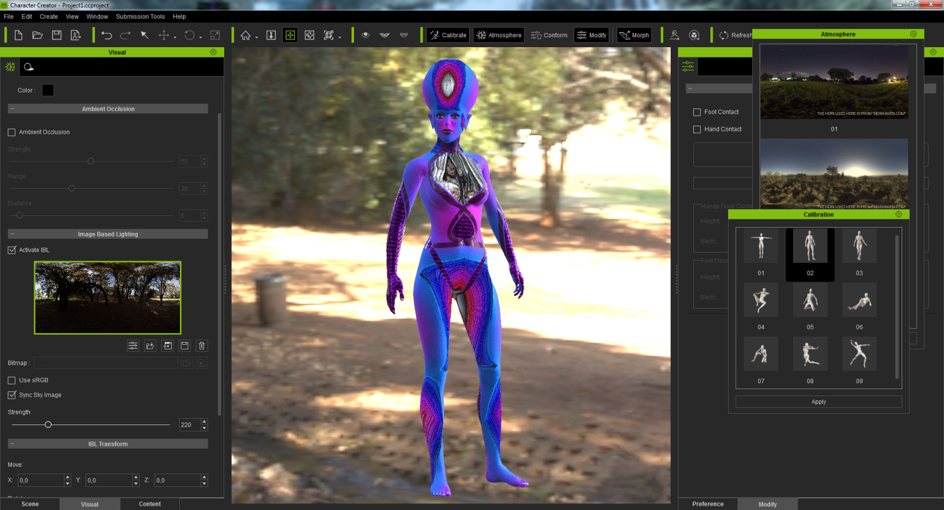Create a new project with the New icon
944x510 pixels.
pos(18,35)
